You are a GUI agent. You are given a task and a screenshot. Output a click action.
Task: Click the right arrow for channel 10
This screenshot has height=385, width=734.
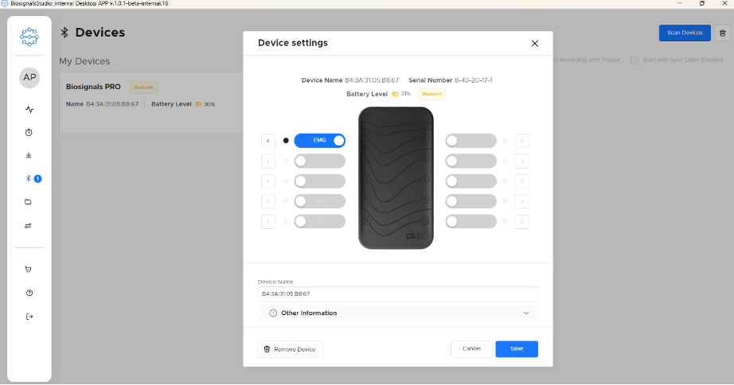(522, 221)
